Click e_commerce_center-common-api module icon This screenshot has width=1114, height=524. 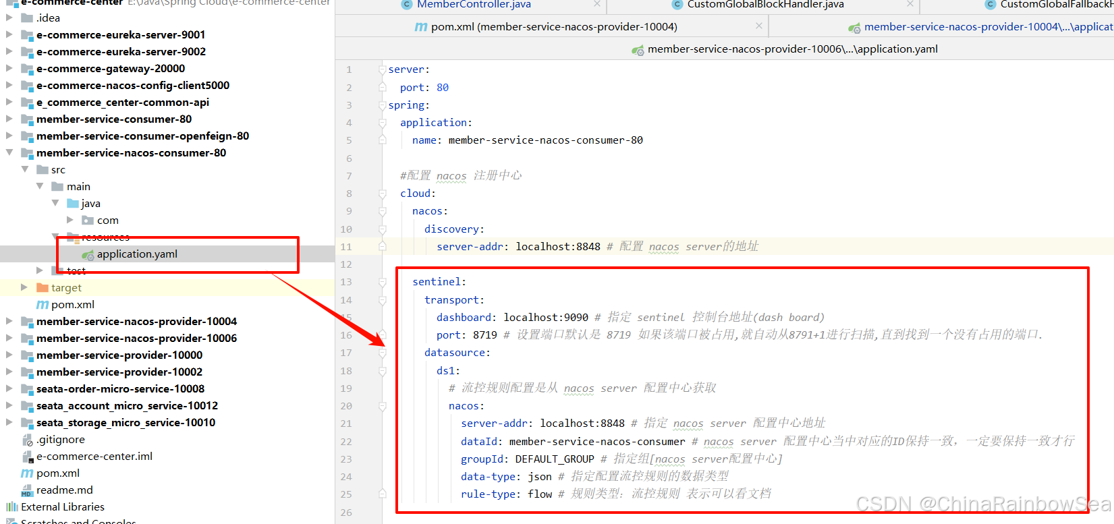click(x=27, y=103)
